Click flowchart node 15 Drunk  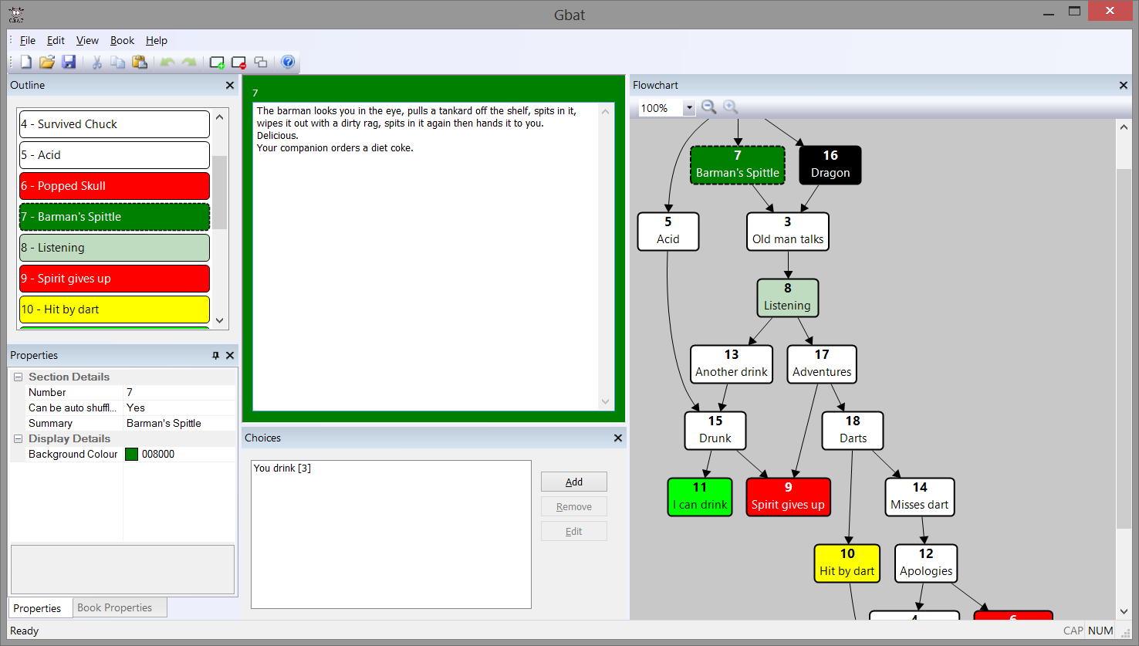[x=715, y=431]
